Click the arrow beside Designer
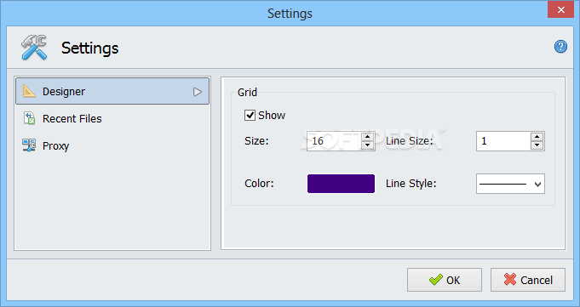The width and height of the screenshot is (580, 307). 198,92
